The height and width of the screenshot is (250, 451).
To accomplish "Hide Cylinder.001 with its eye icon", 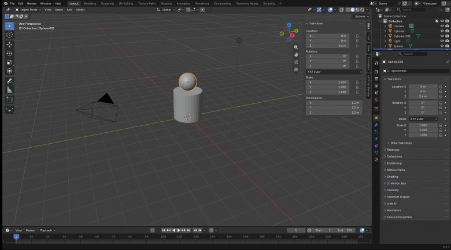I will 442,36.
